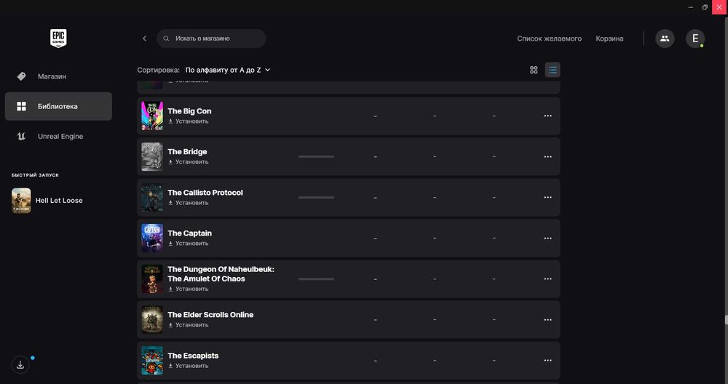Go back with the back arrow
This screenshot has height=384, width=728.
click(144, 39)
